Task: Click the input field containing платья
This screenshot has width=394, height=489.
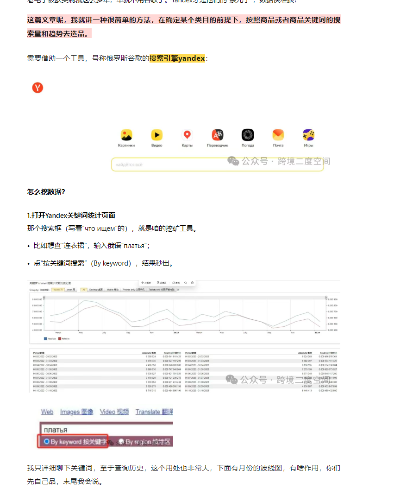Action: [x=106, y=430]
